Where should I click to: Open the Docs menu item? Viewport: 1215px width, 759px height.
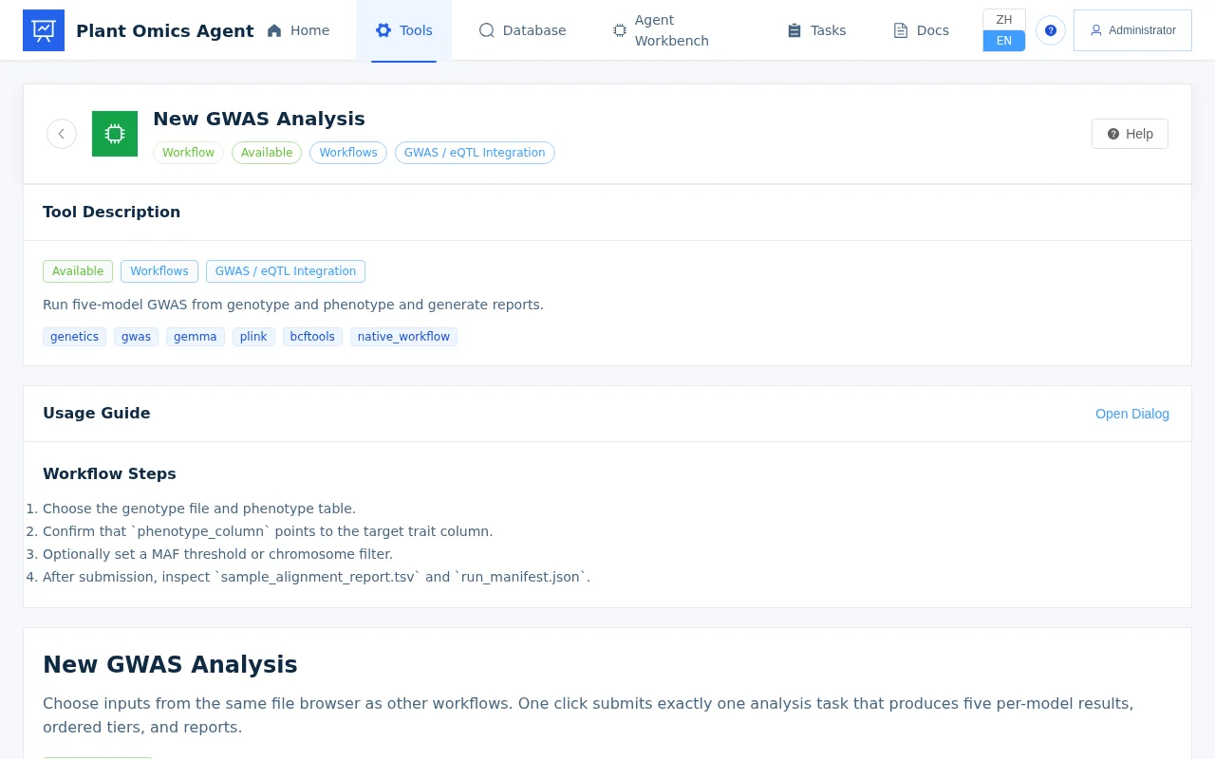[922, 30]
